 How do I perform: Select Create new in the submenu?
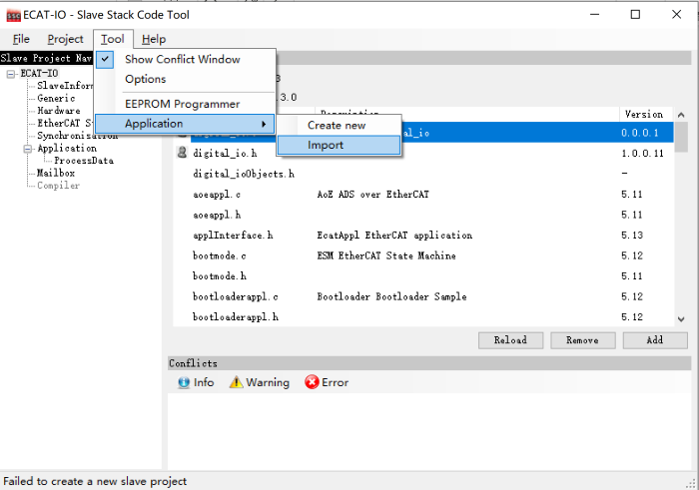336,125
